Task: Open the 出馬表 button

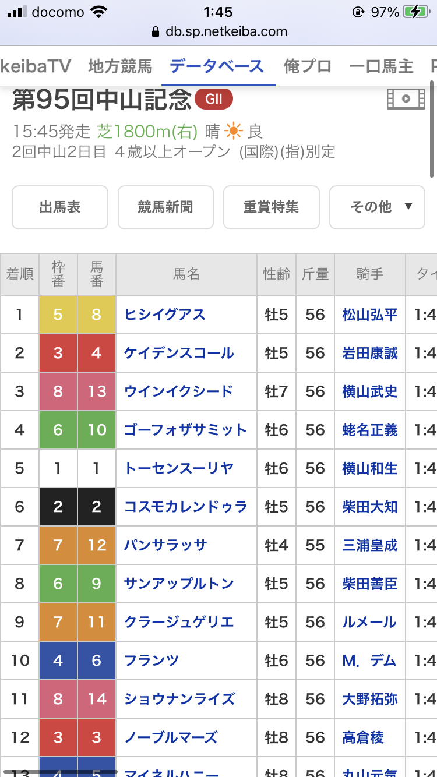Action: tap(60, 207)
